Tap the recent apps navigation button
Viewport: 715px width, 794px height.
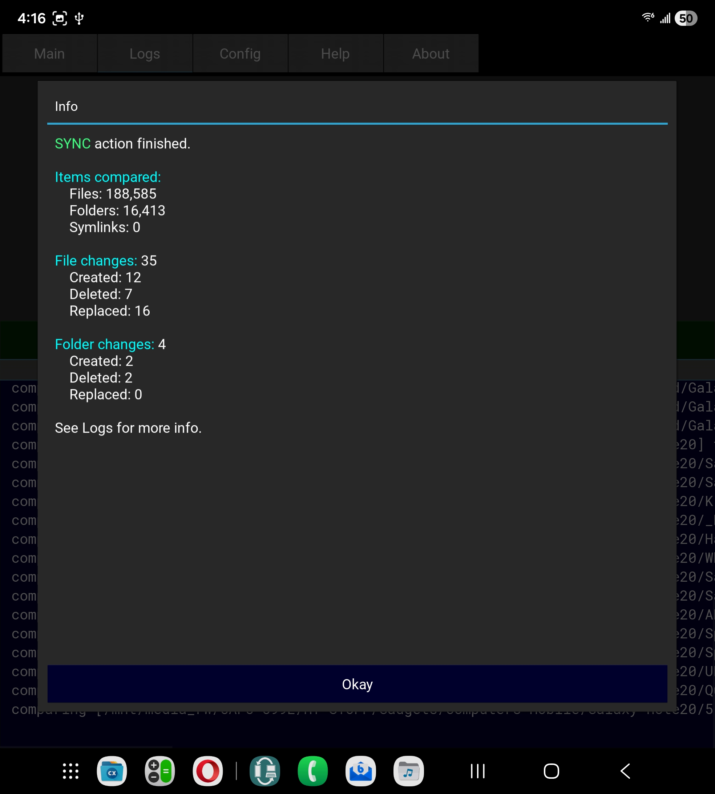coord(478,771)
